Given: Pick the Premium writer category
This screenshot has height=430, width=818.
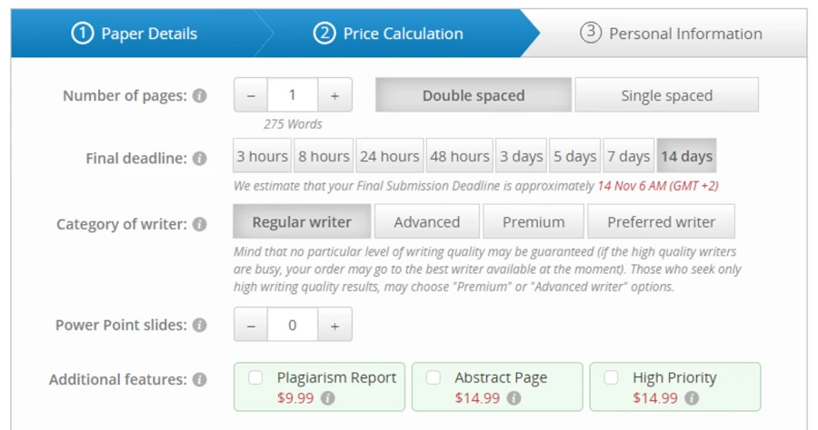Looking at the screenshot, I should point(534,221).
